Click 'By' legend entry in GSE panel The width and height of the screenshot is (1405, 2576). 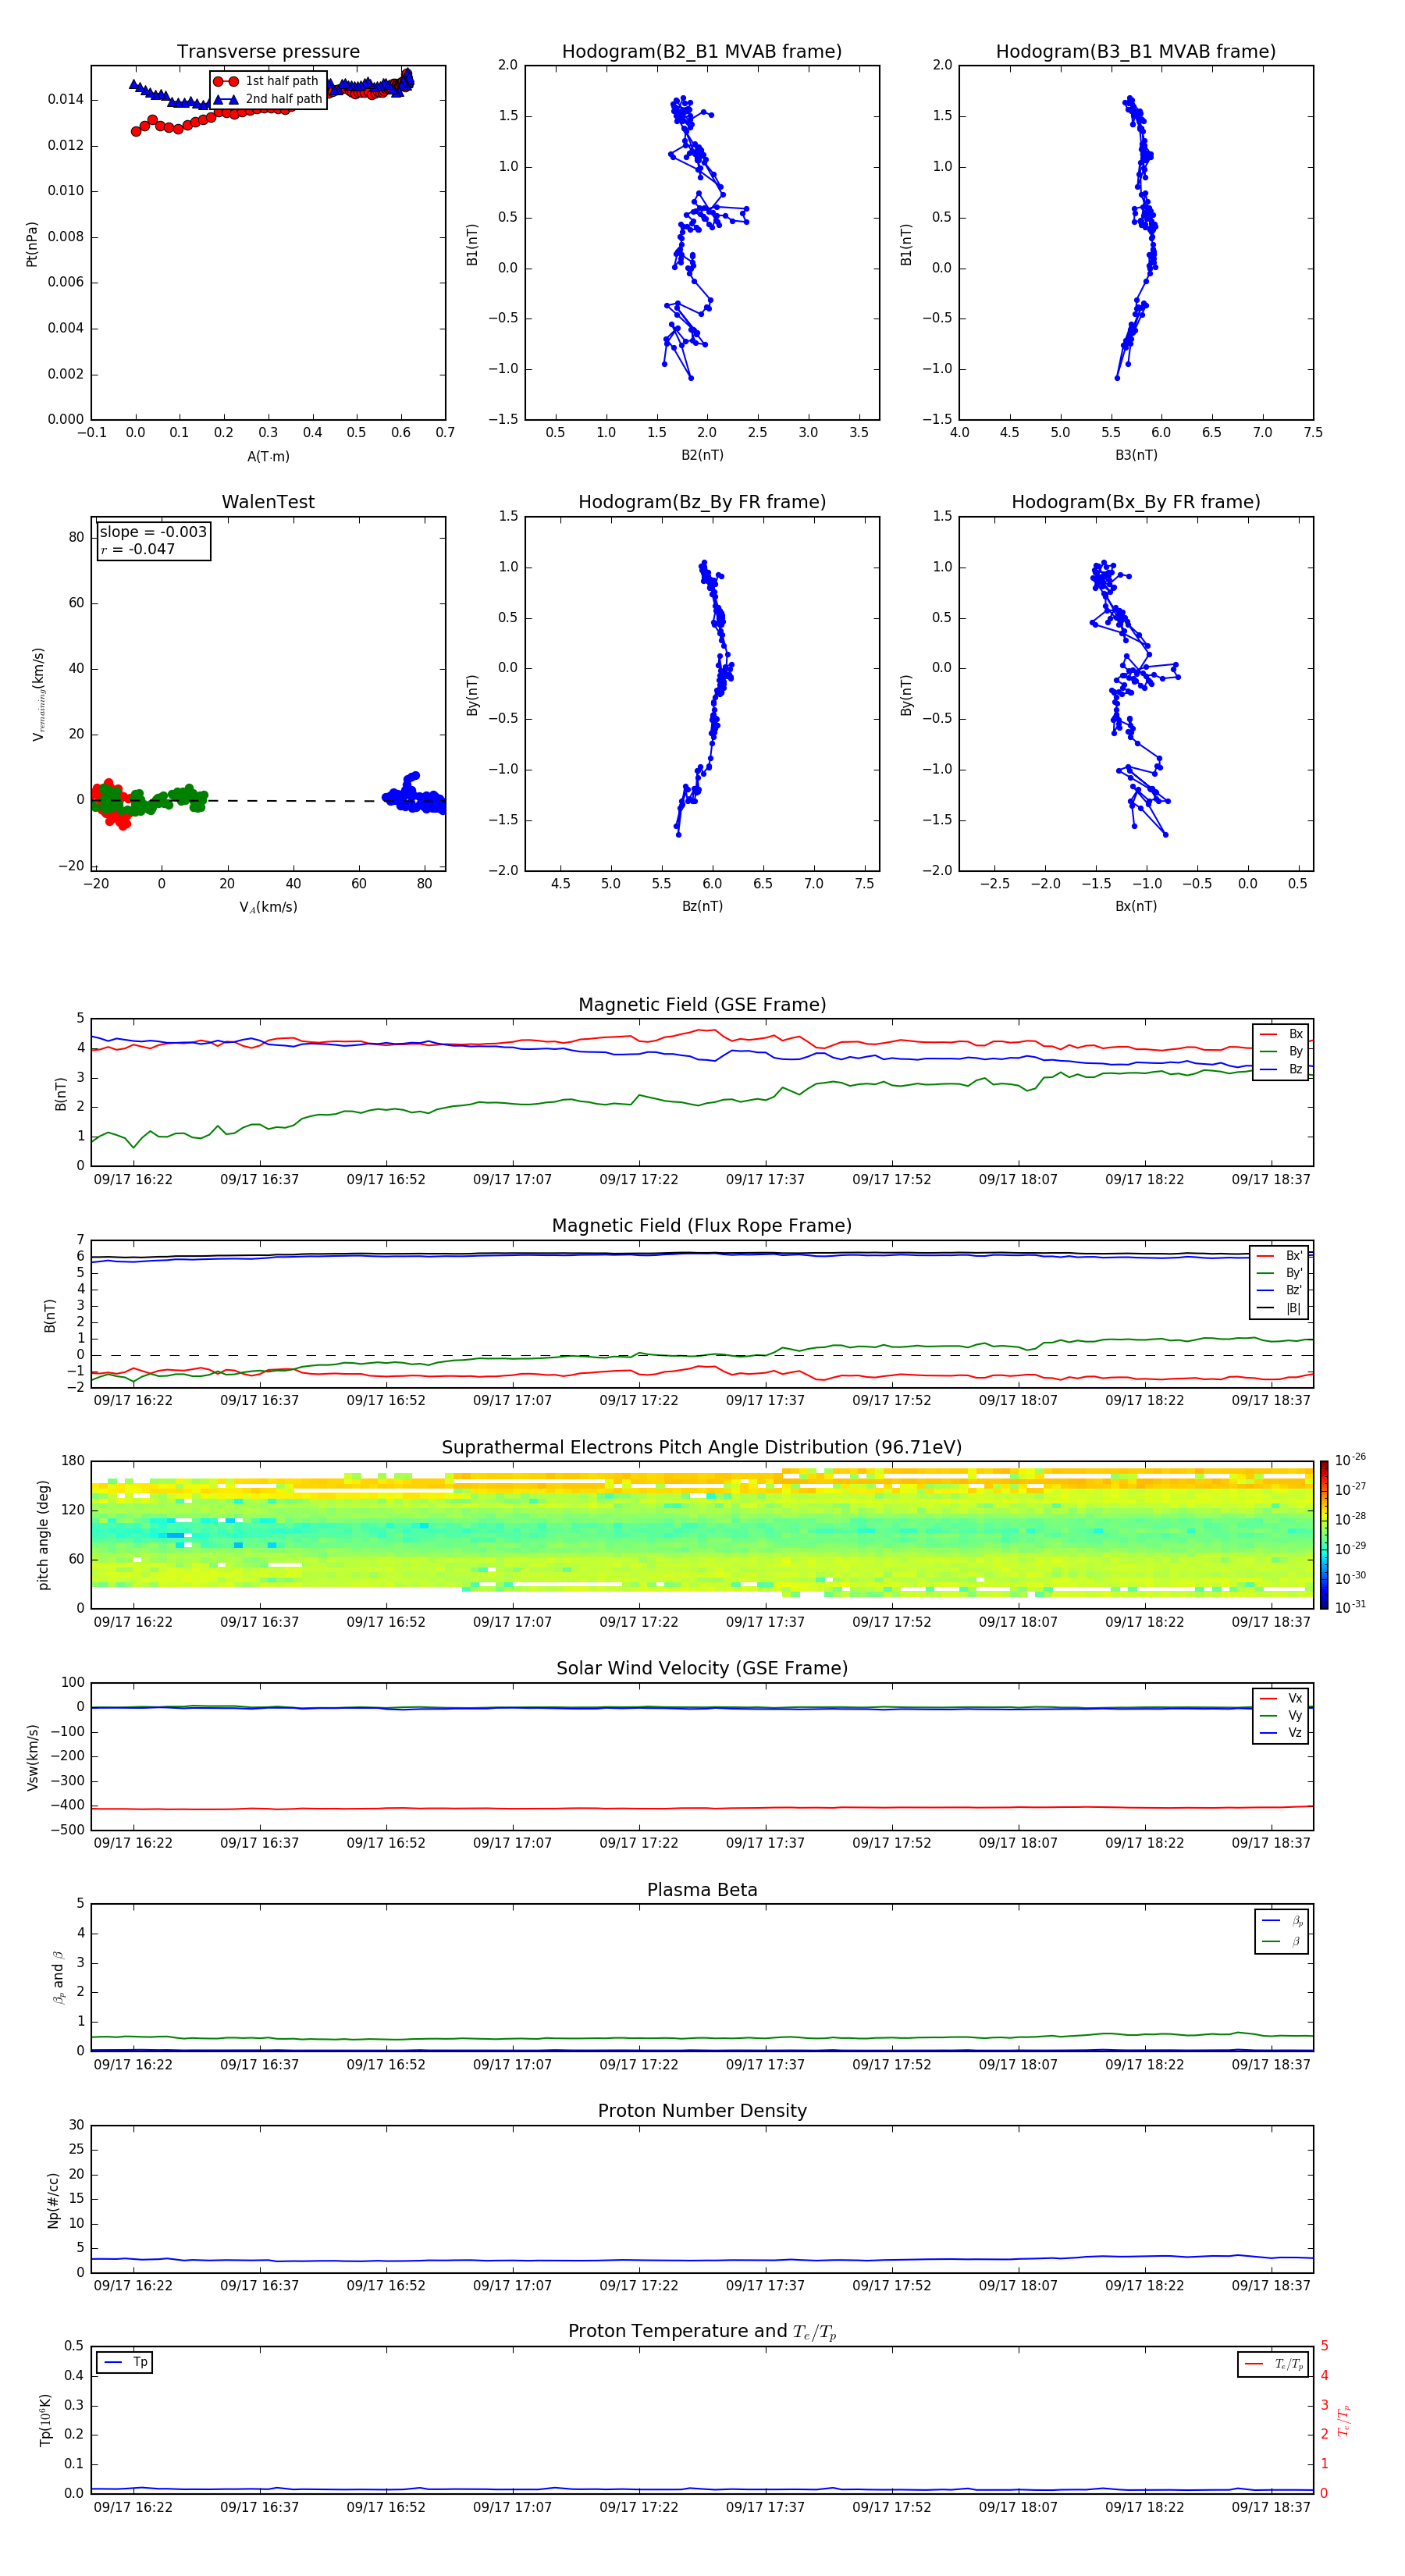[1281, 1051]
